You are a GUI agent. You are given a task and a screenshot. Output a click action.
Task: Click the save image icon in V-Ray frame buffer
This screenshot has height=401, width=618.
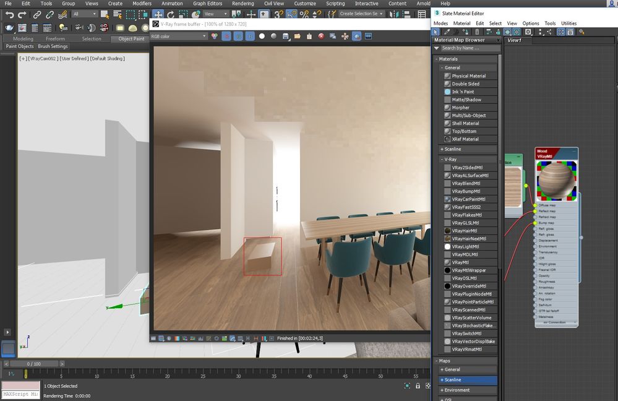[285, 37]
